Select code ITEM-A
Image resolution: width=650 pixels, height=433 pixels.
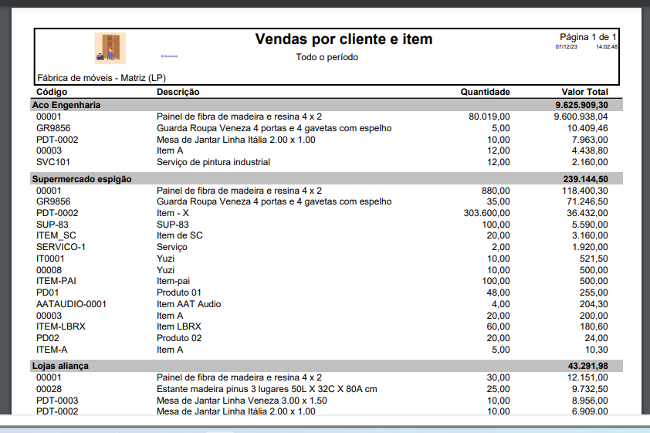coord(52,350)
